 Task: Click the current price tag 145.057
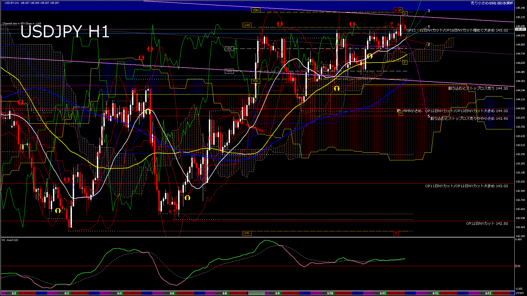[x=520, y=29]
